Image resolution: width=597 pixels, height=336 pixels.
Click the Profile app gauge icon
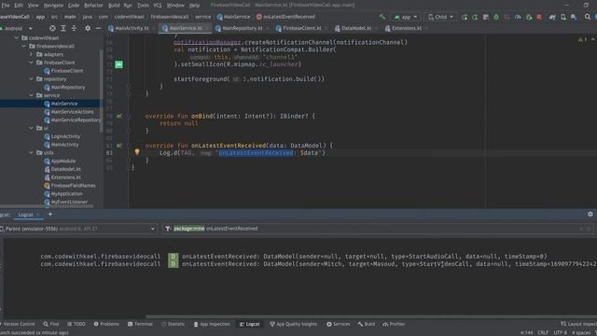(x=518, y=17)
